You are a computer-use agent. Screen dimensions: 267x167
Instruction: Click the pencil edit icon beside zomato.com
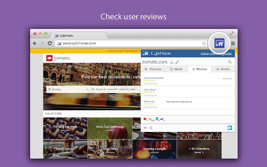177,62
